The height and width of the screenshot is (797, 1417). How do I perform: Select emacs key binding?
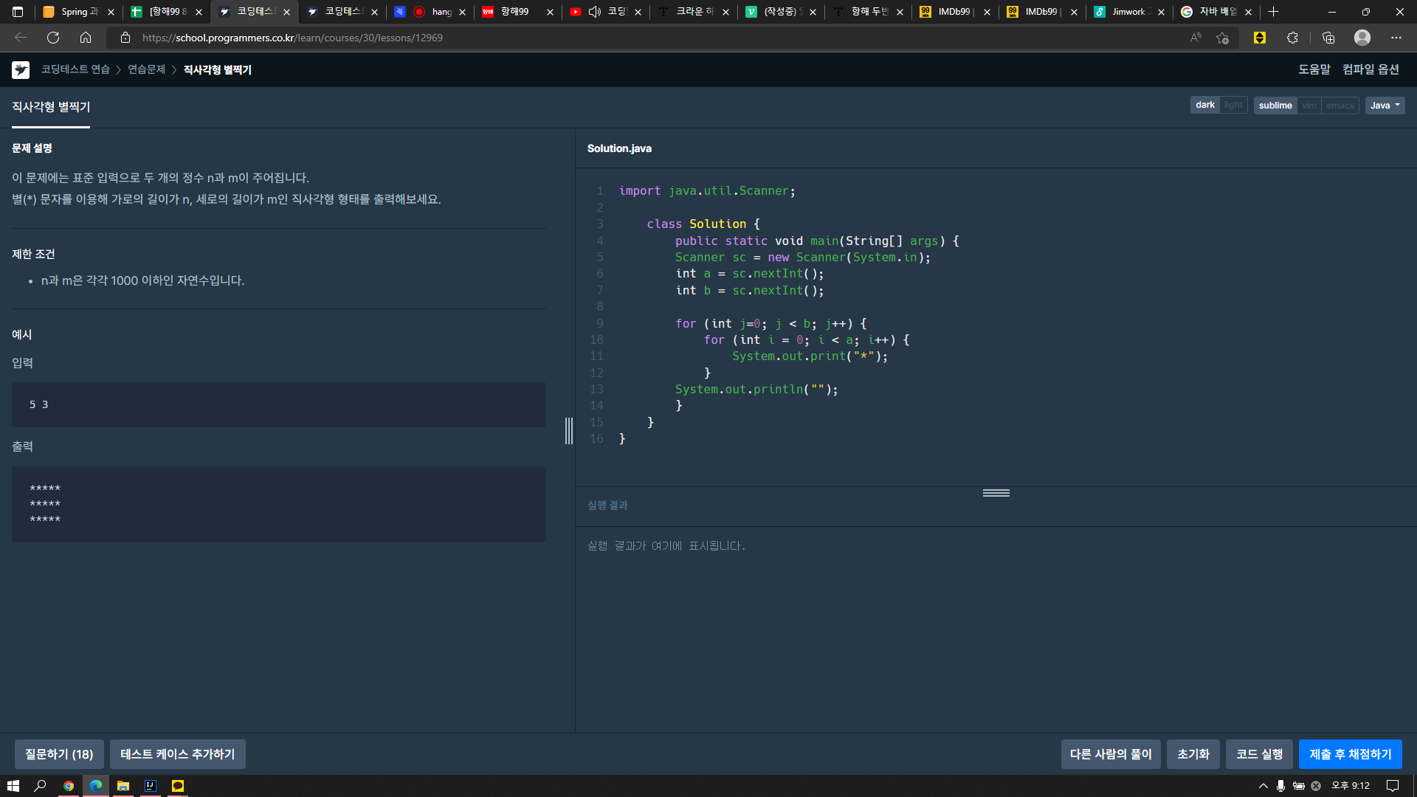1340,106
